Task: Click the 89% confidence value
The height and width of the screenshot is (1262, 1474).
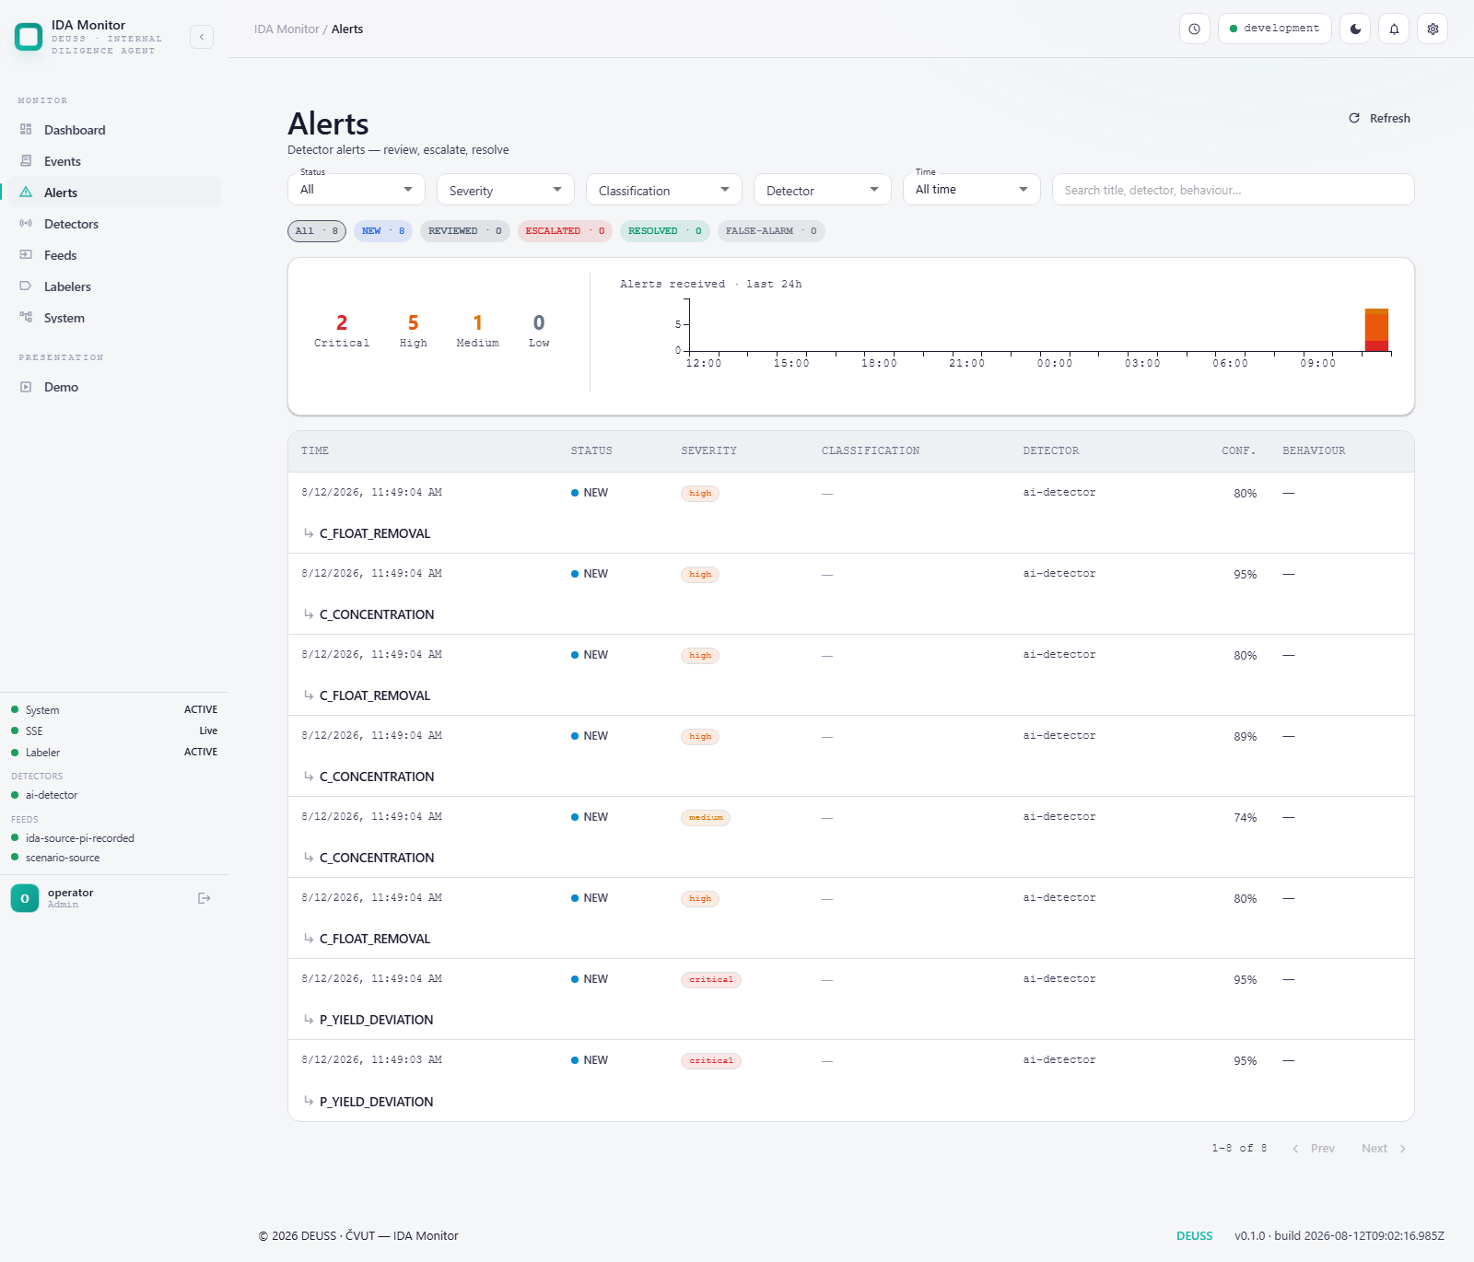Action: pyautogui.click(x=1246, y=737)
